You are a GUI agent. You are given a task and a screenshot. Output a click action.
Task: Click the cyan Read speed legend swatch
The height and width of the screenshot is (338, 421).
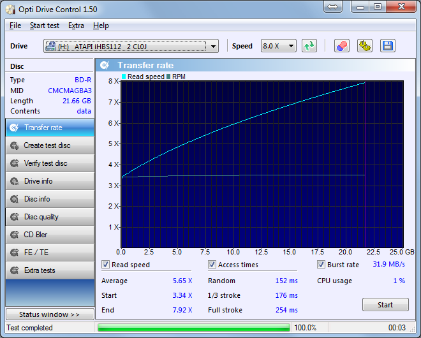[x=124, y=77]
